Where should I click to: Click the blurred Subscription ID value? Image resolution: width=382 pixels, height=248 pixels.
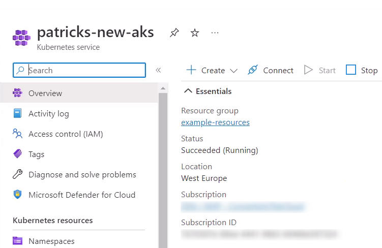(x=259, y=234)
